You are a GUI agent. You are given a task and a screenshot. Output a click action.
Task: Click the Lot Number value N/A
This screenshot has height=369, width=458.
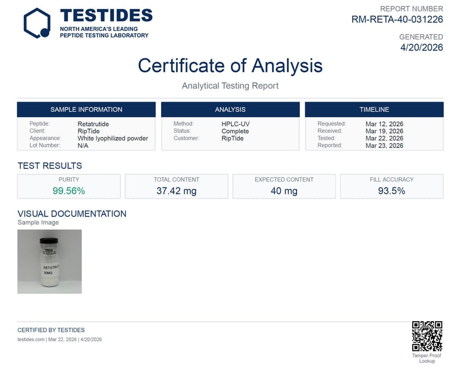[x=83, y=146]
